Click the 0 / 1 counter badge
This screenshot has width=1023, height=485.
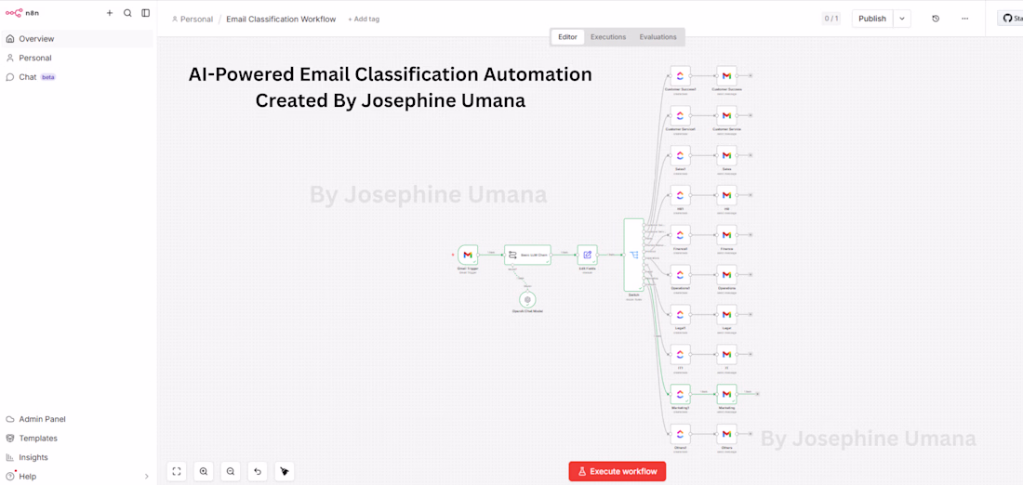(x=831, y=19)
